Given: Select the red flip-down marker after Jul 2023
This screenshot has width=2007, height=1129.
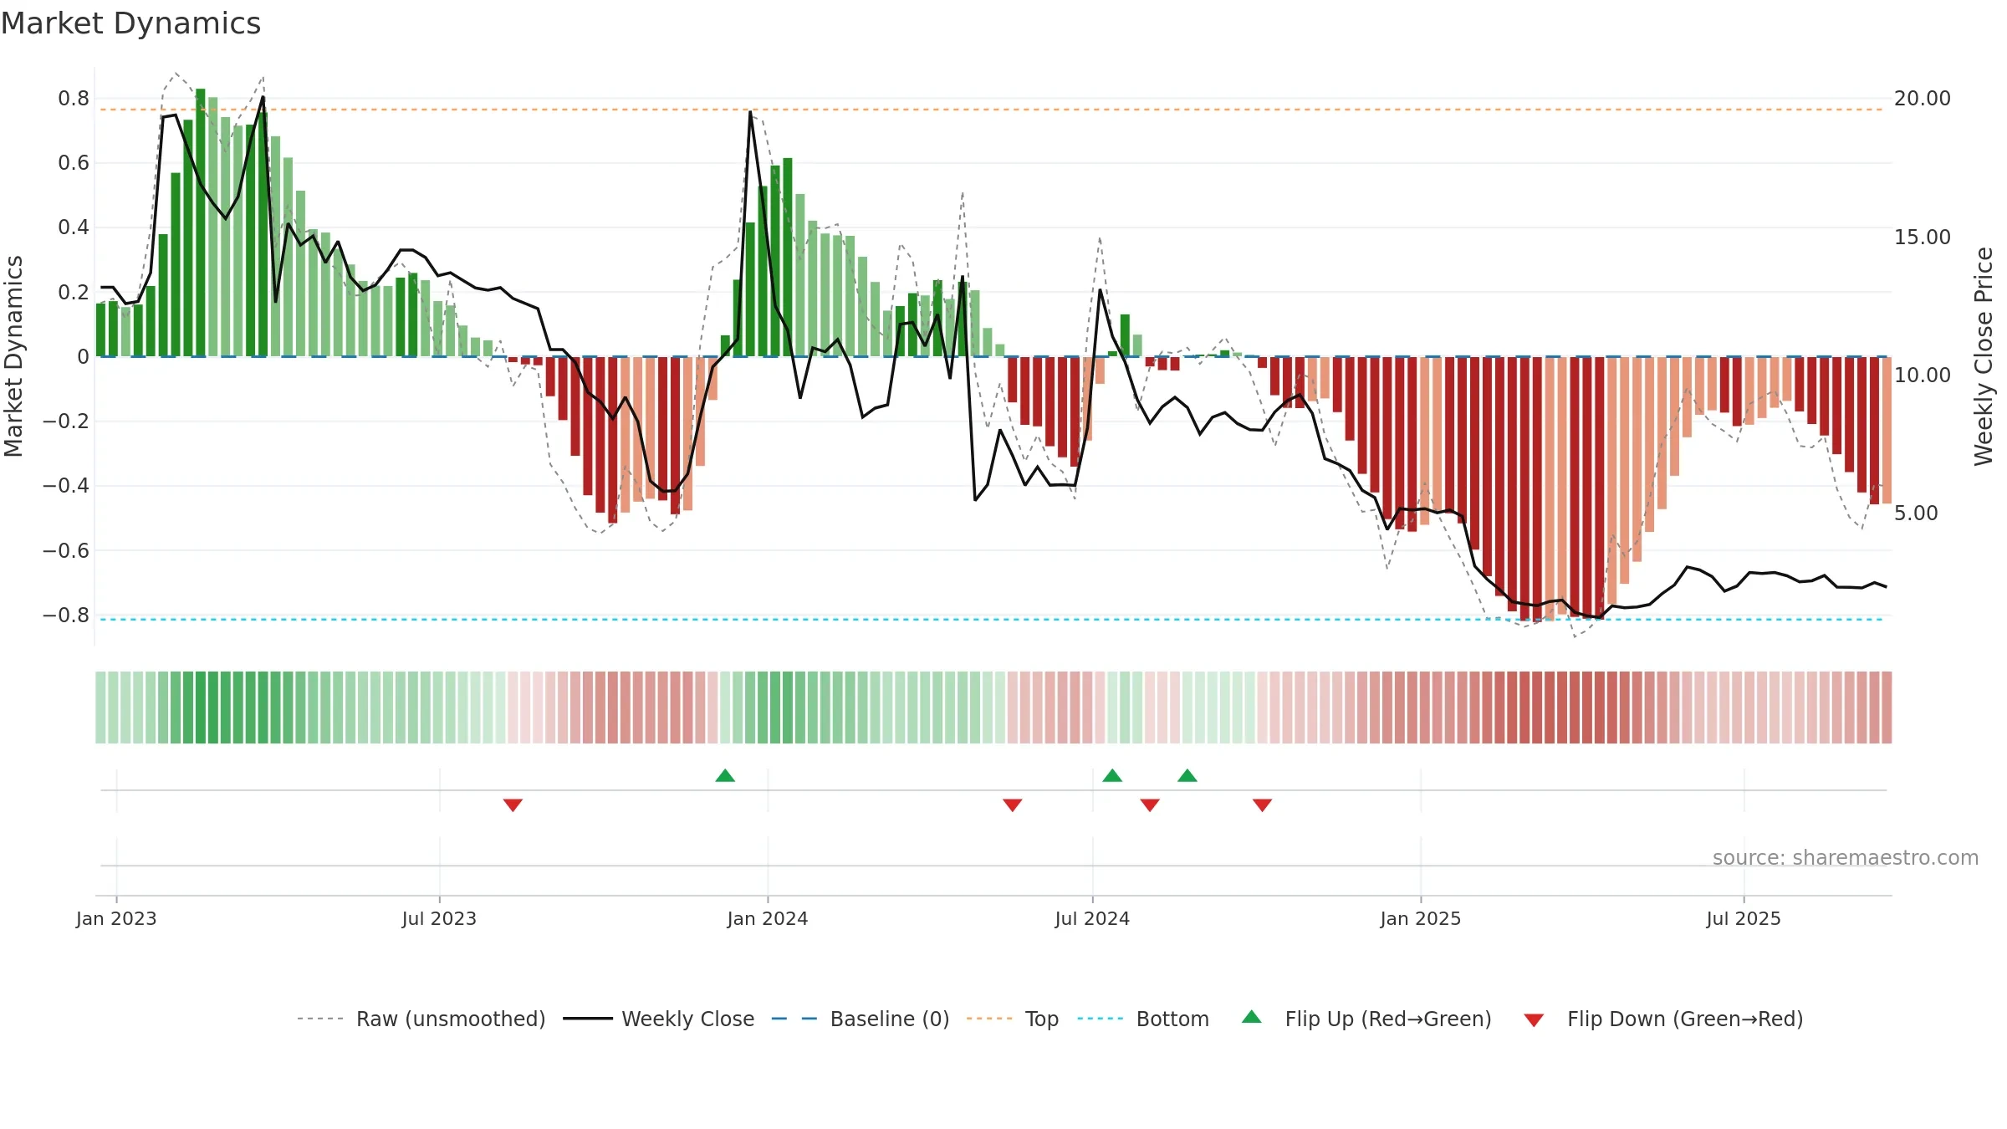Looking at the screenshot, I should [513, 805].
